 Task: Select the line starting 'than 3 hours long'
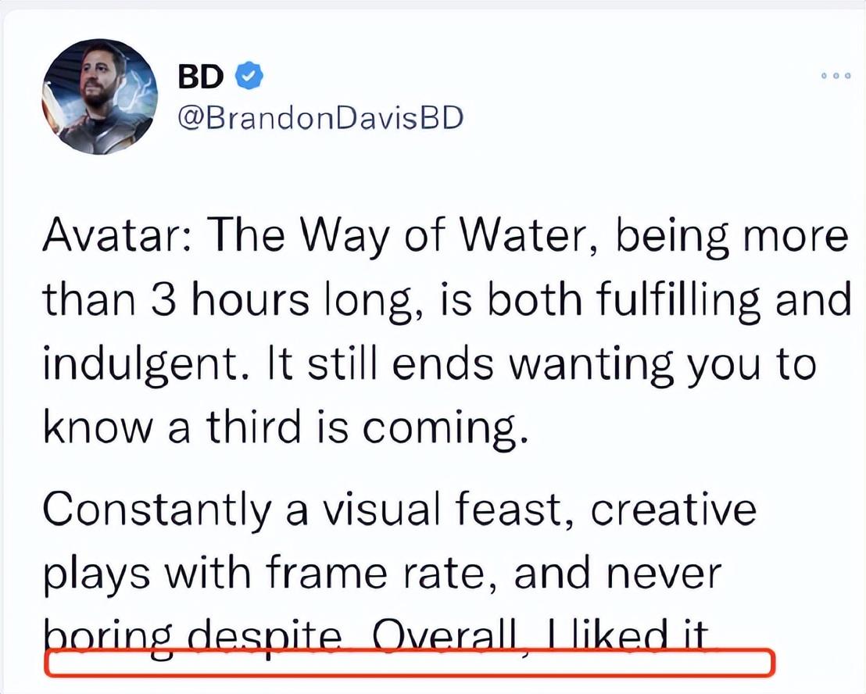447,301
